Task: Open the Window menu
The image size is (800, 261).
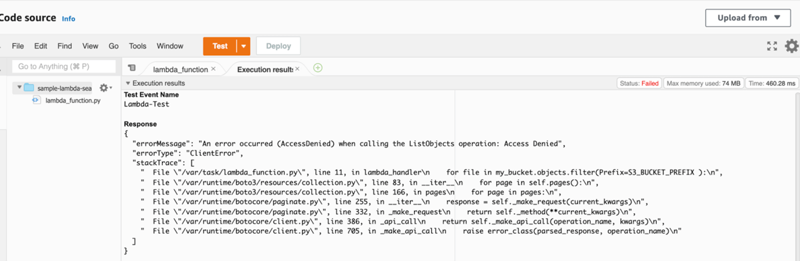Action: click(x=170, y=46)
